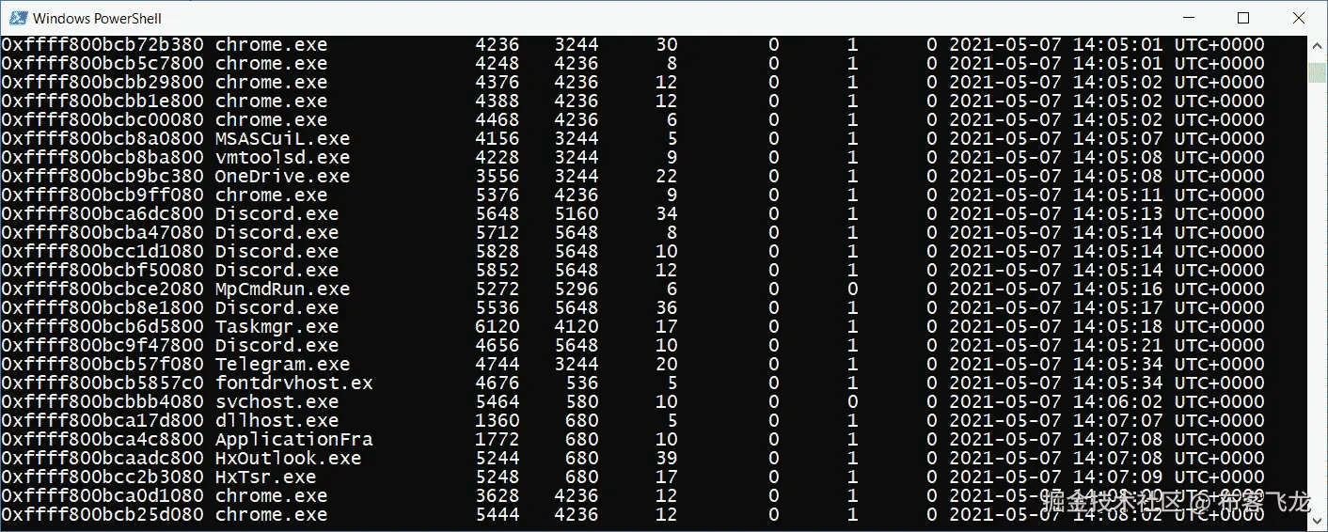
Task: Maximize the Windows PowerShell window
Action: pos(1243,18)
